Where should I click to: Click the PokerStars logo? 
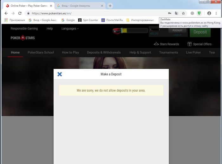click(23, 38)
